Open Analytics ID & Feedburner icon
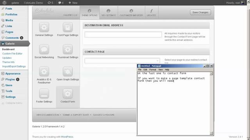250x140 pixels. click(x=44, y=72)
